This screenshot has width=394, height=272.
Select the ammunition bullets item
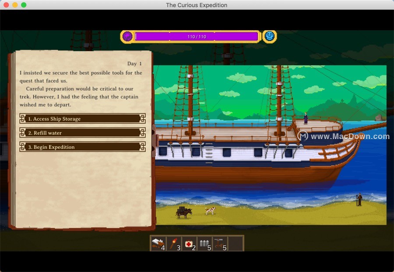point(204,243)
